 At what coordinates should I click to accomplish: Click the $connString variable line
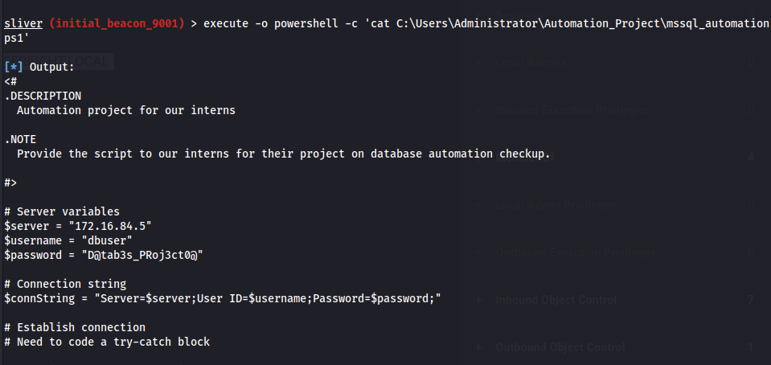coord(224,298)
